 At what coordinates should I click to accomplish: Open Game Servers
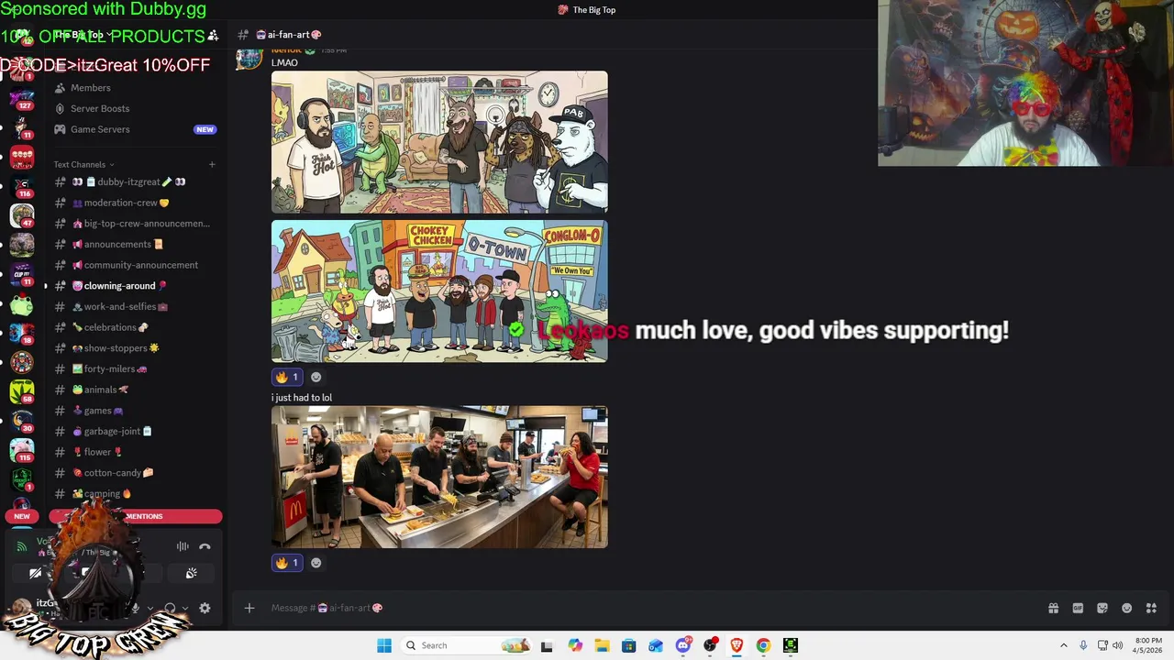(134, 129)
